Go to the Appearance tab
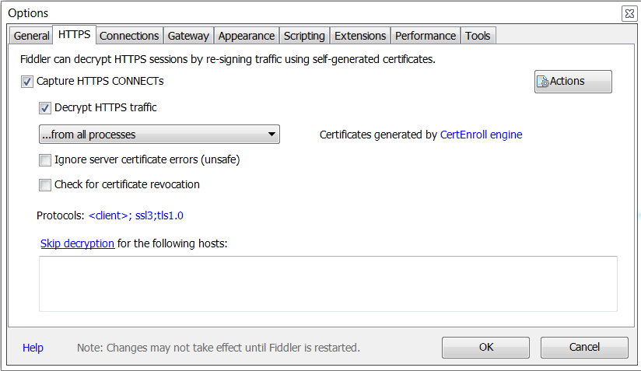 (246, 36)
